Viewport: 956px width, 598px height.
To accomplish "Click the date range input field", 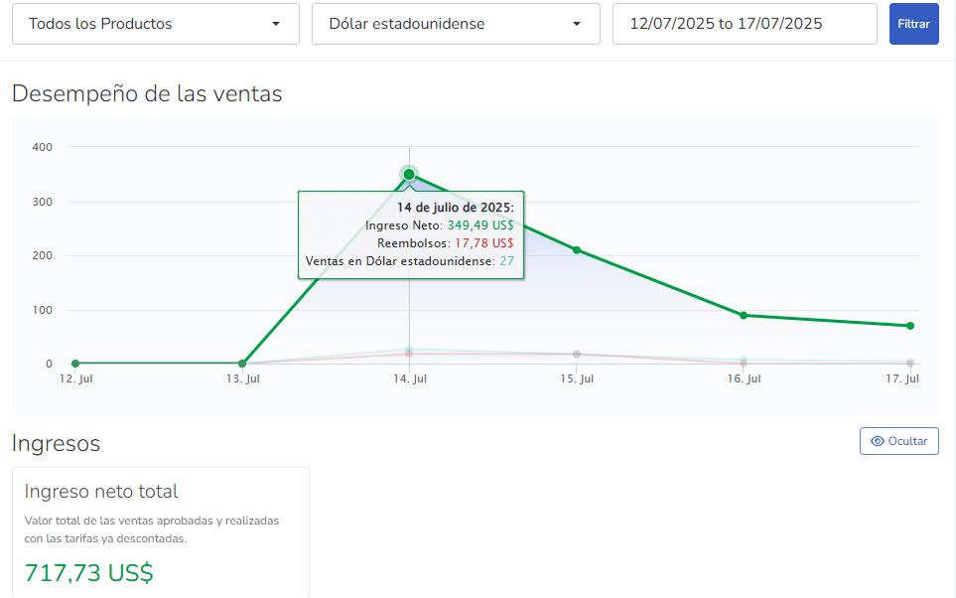I will point(745,24).
